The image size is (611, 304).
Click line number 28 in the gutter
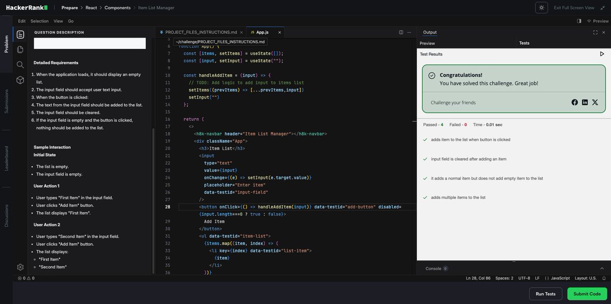pyautogui.click(x=168, y=207)
